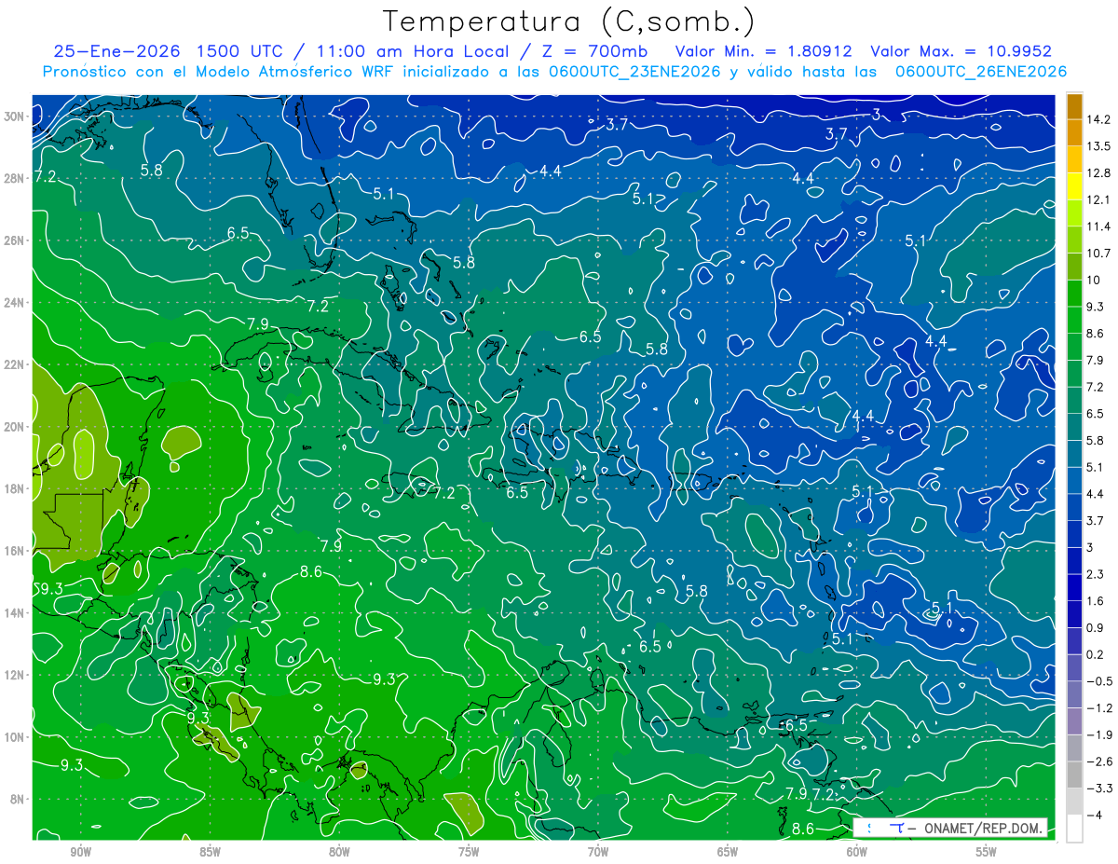Image resolution: width=1118 pixels, height=864 pixels.
Task: Click the colorbar label '10.7'
Action: point(1098,254)
